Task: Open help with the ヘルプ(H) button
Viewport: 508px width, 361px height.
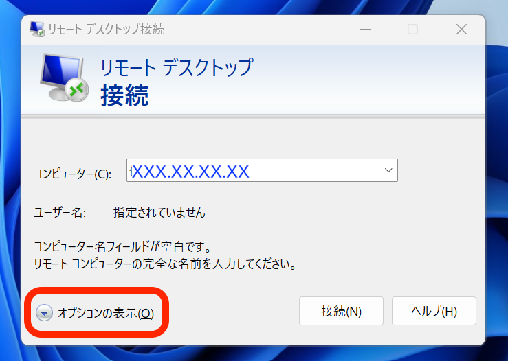Action: tap(433, 311)
